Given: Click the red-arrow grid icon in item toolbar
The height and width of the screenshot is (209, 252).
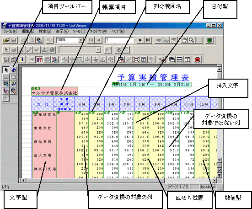Looking at the screenshot, I should [6, 91].
